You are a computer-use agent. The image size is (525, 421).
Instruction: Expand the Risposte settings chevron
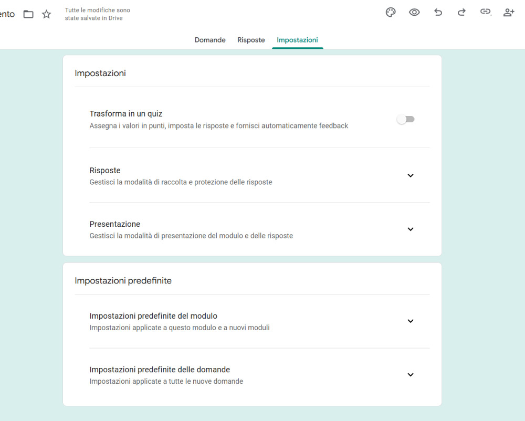click(x=411, y=175)
